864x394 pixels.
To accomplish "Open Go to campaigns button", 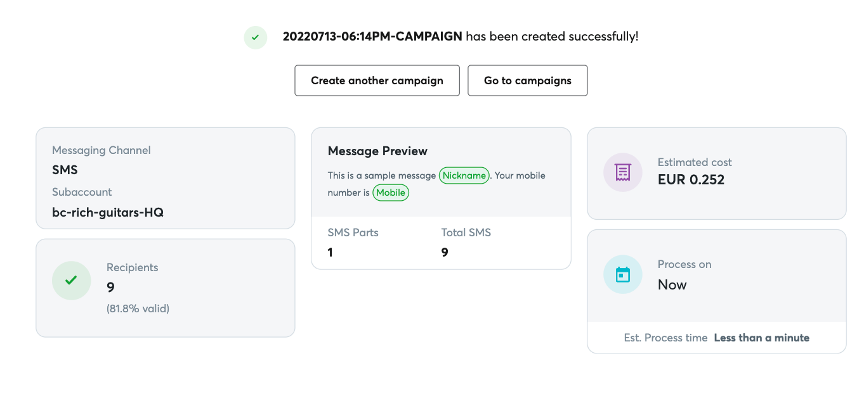I will [528, 80].
